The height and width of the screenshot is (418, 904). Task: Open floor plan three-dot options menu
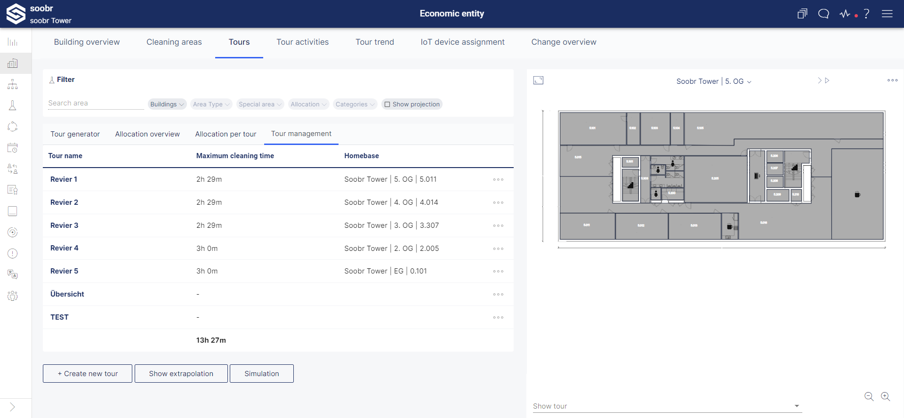coord(892,80)
